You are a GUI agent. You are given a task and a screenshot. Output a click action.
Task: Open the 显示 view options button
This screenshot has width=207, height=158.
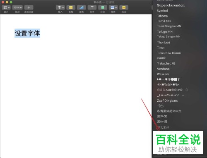(6, 7)
